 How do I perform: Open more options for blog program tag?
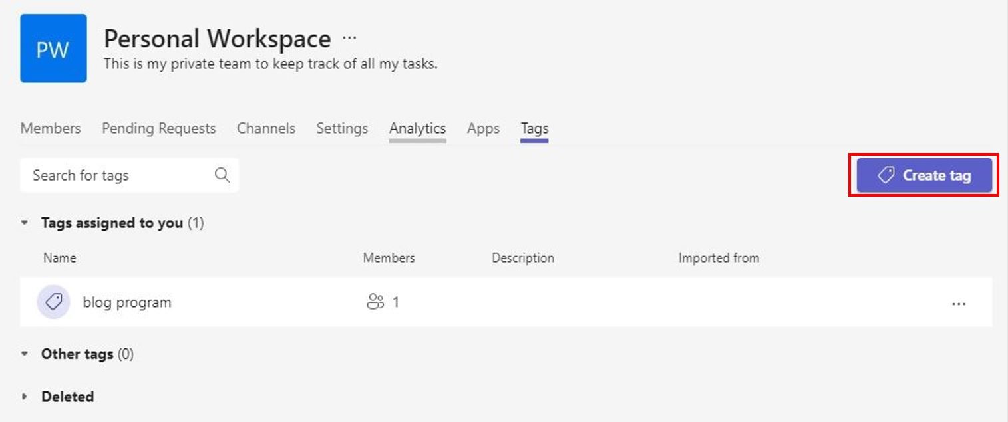[958, 304]
